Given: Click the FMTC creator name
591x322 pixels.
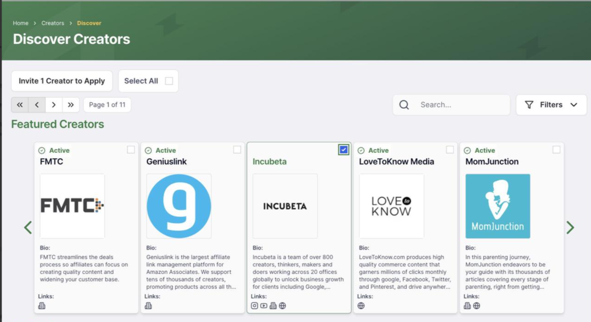Looking at the screenshot, I should tap(51, 162).
